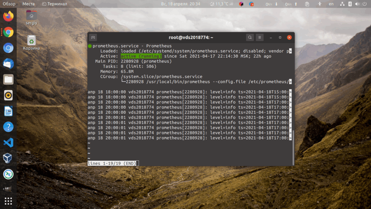Click the orange-blue tray icon with badge
Image resolution: width=371 pixels, height=209 pixels.
click(251, 4)
